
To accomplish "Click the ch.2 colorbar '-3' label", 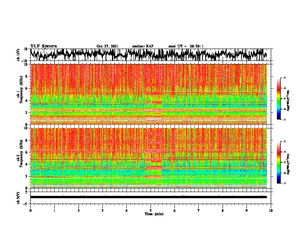I will pyautogui.click(x=284, y=142).
